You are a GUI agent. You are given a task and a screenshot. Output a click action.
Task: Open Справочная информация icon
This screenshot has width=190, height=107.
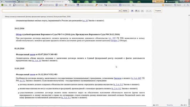78,5
